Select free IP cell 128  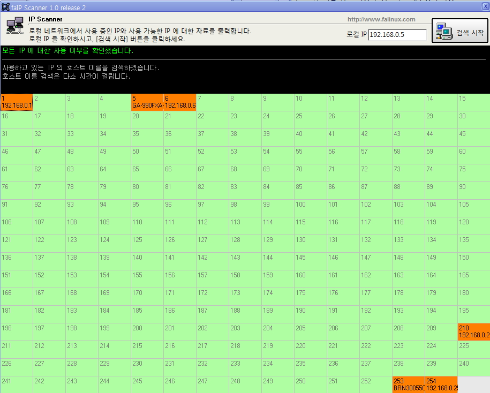(x=245, y=244)
